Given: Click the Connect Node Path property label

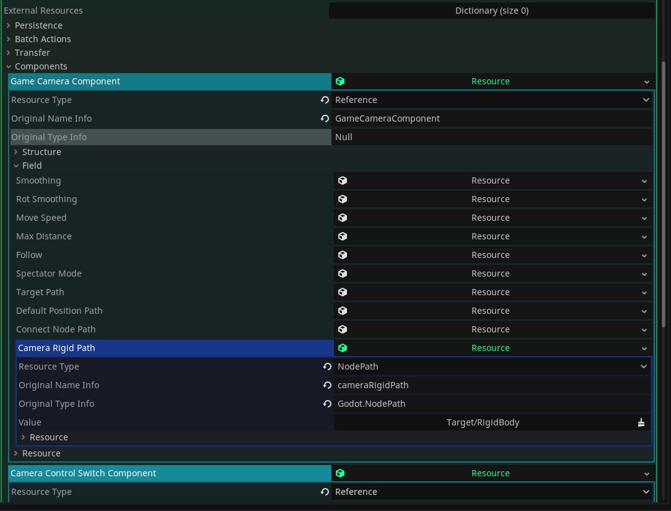Looking at the screenshot, I should (56, 329).
